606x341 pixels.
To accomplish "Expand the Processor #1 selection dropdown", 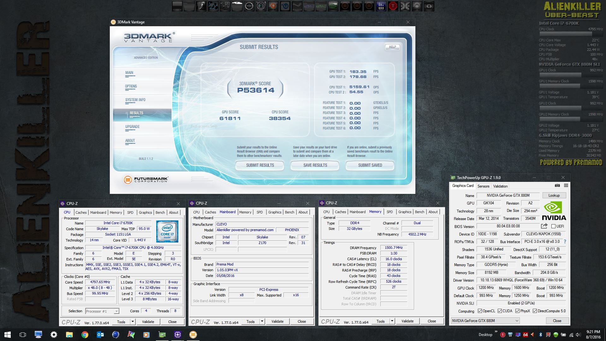I will [x=116, y=311].
